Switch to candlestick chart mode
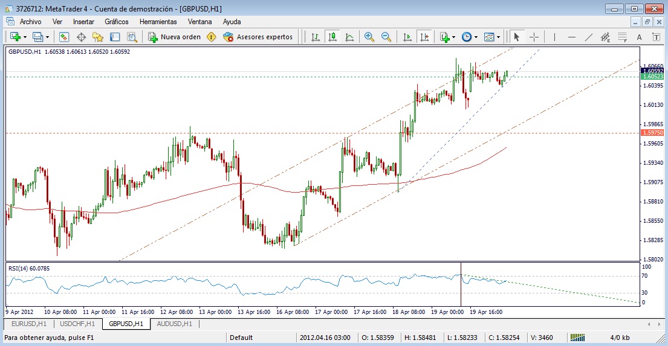The width and height of the screenshot is (668, 346). pyautogui.click(x=332, y=37)
